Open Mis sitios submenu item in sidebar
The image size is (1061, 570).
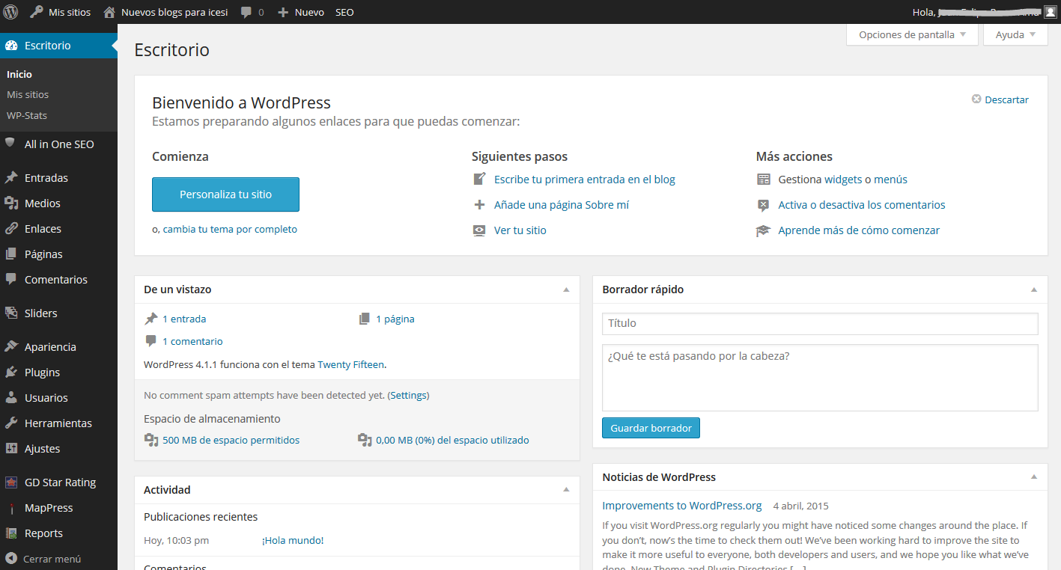coord(28,95)
